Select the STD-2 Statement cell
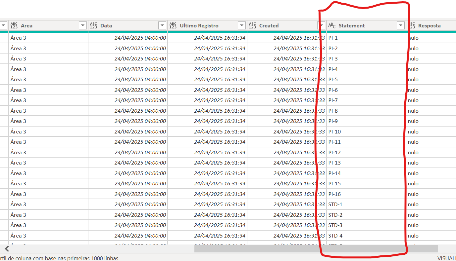Viewport: 456px width, 261px height. (x=366, y=215)
